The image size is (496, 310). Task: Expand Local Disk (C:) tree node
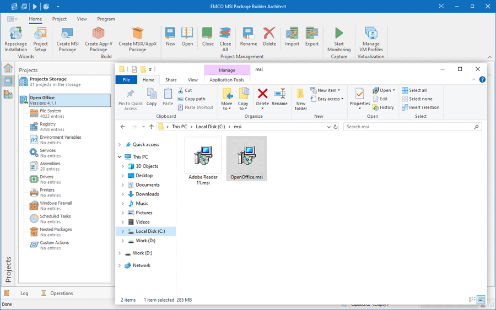tap(123, 231)
